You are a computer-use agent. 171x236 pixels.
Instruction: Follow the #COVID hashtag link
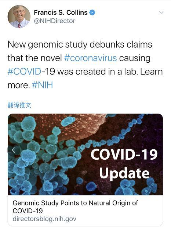click(24, 72)
